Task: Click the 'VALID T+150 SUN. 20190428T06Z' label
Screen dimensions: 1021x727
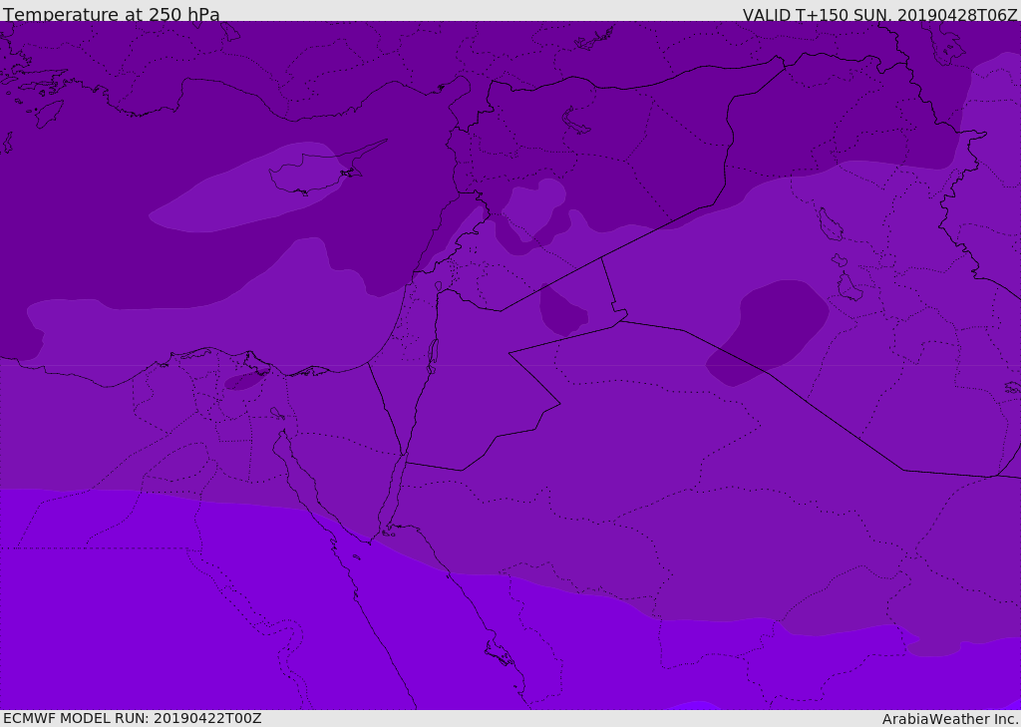Action: (x=879, y=15)
